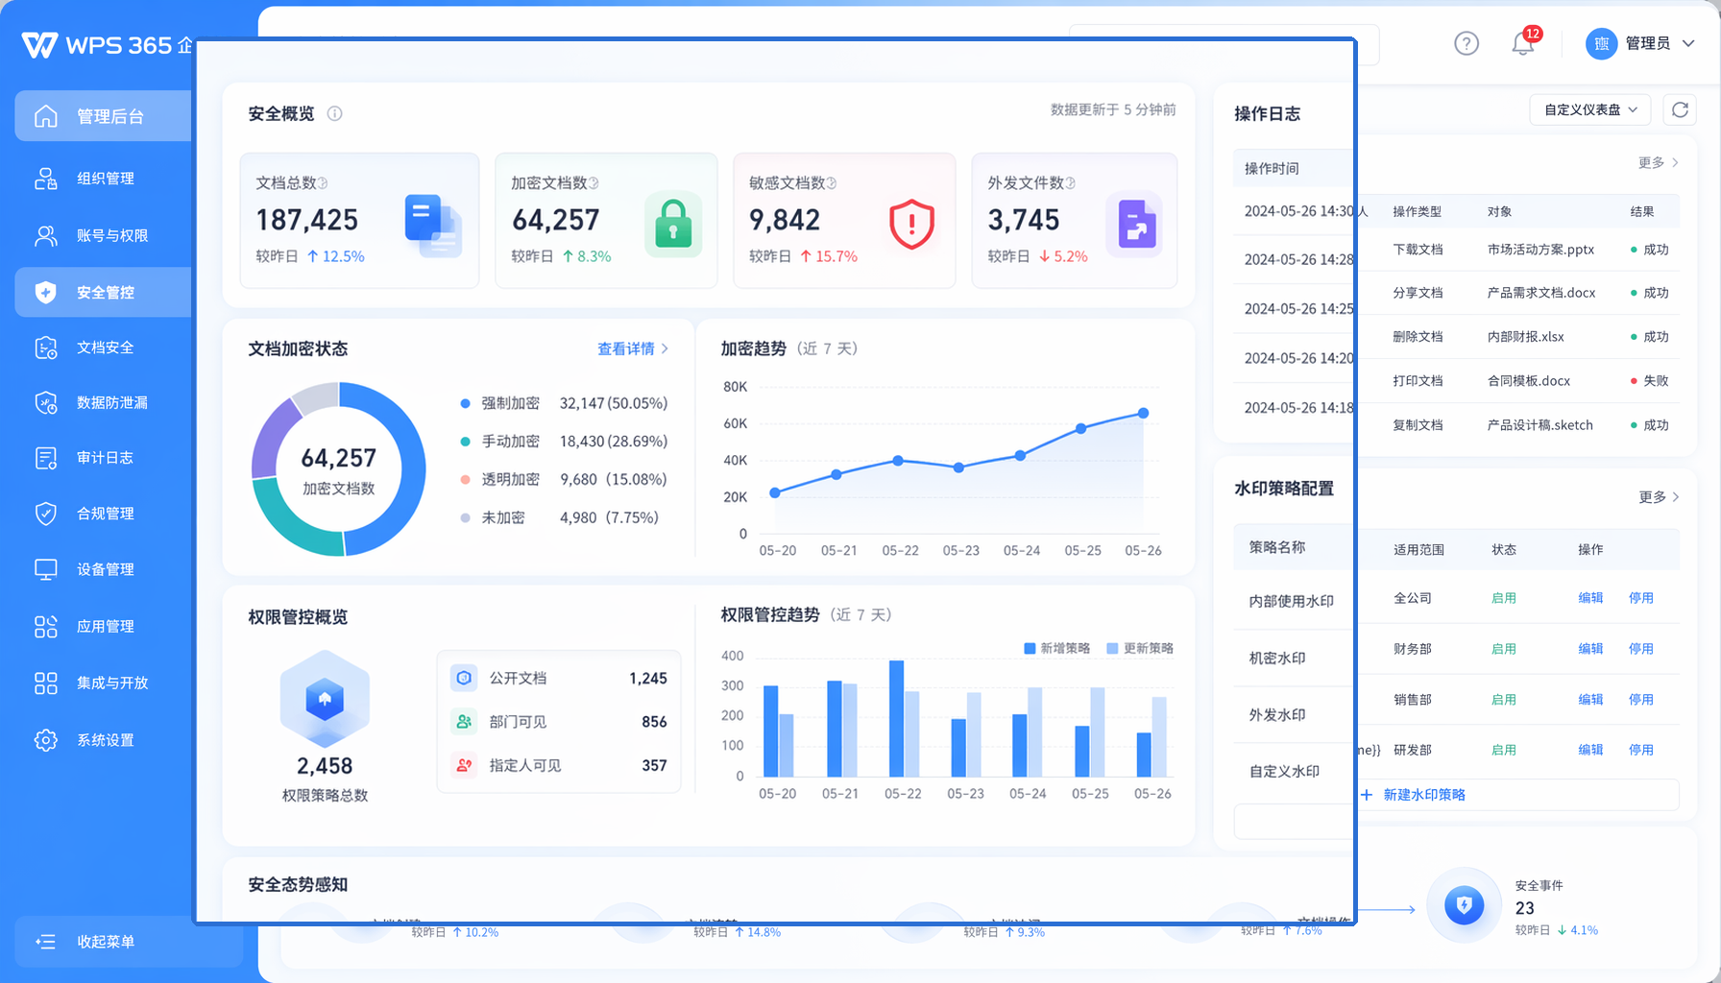The image size is (1721, 983).
Task: Open 管理后台 in the sidebar
Action: click(x=103, y=116)
